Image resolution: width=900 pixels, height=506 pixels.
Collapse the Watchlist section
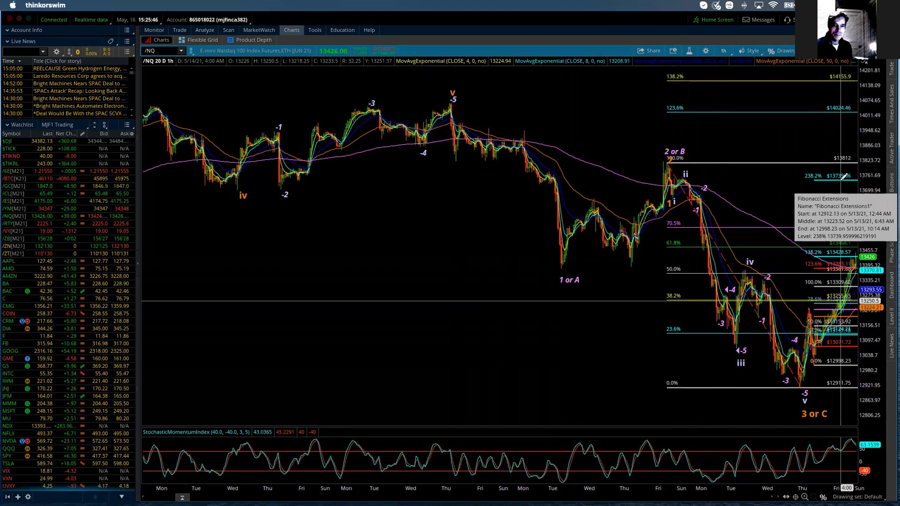point(7,124)
